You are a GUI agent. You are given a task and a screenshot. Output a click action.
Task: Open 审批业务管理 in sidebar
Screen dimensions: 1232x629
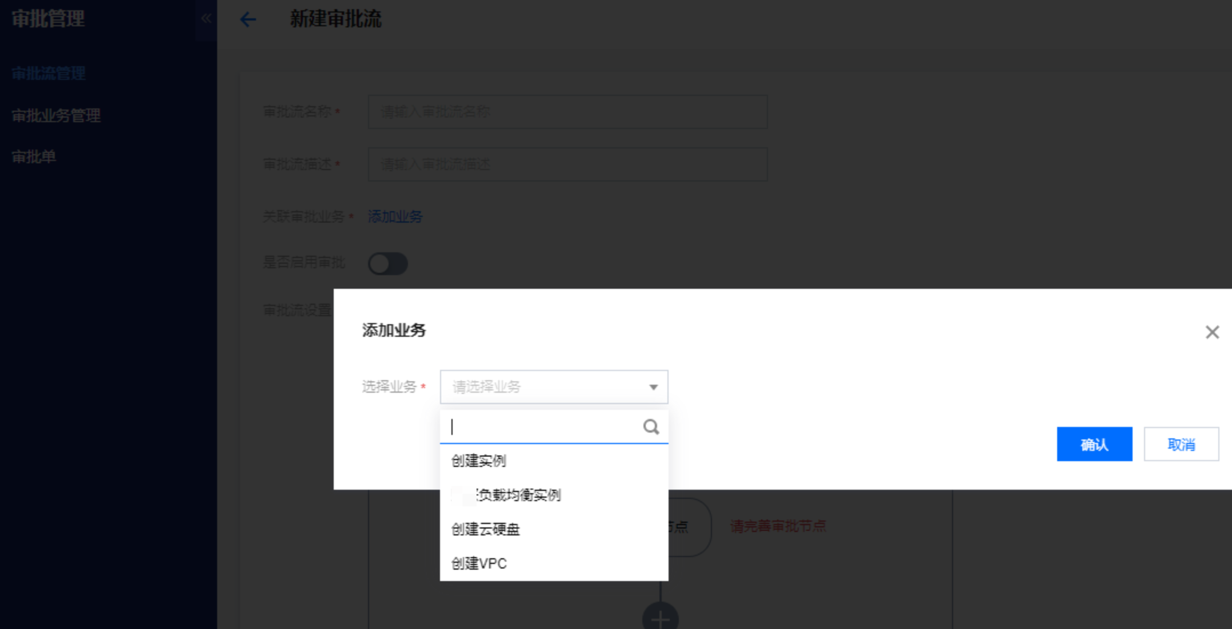pyautogui.click(x=56, y=116)
